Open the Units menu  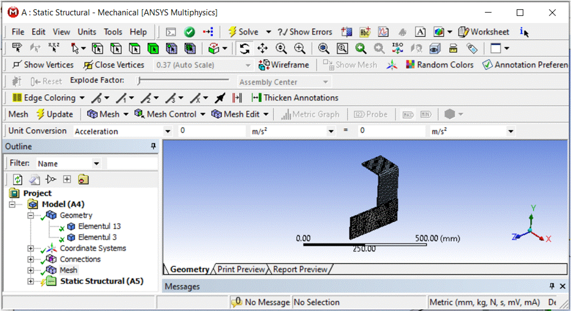click(x=87, y=32)
